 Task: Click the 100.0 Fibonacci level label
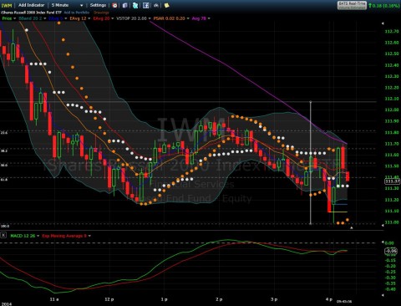point(5,226)
